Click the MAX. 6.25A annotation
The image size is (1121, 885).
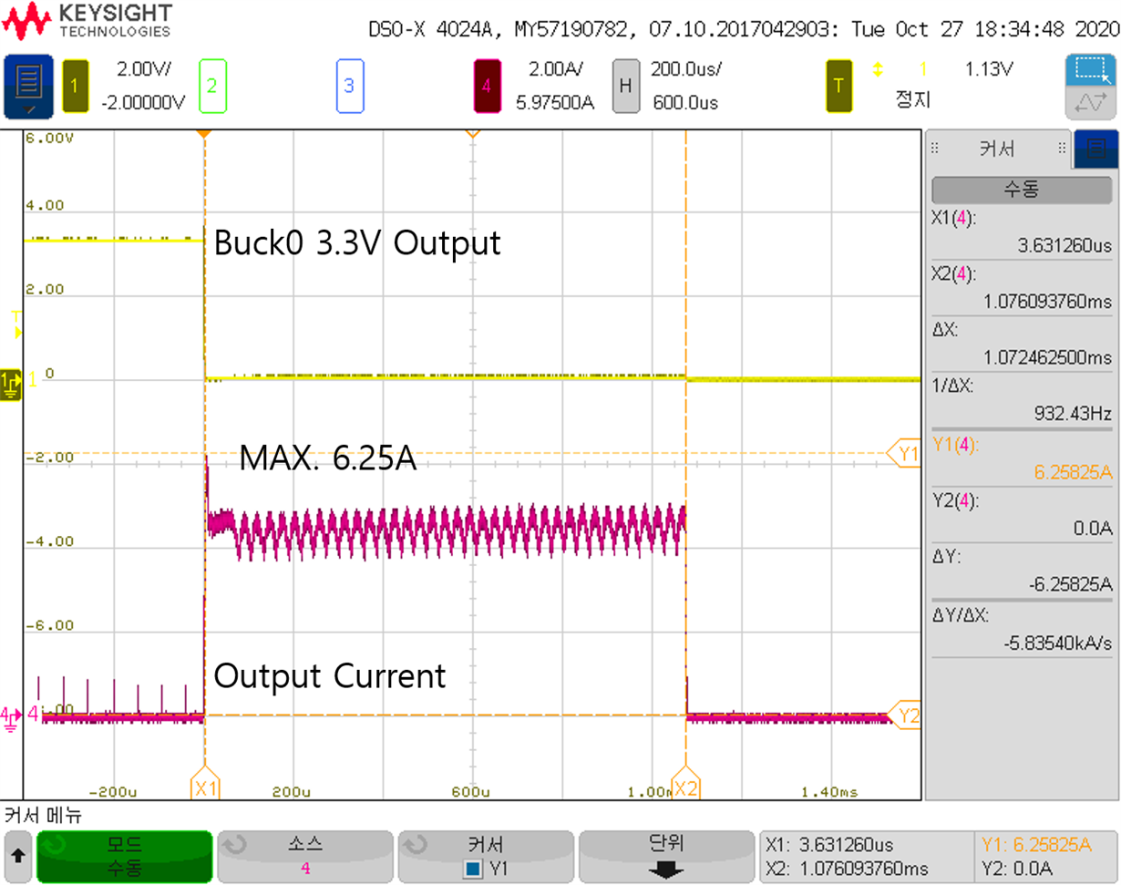click(328, 458)
